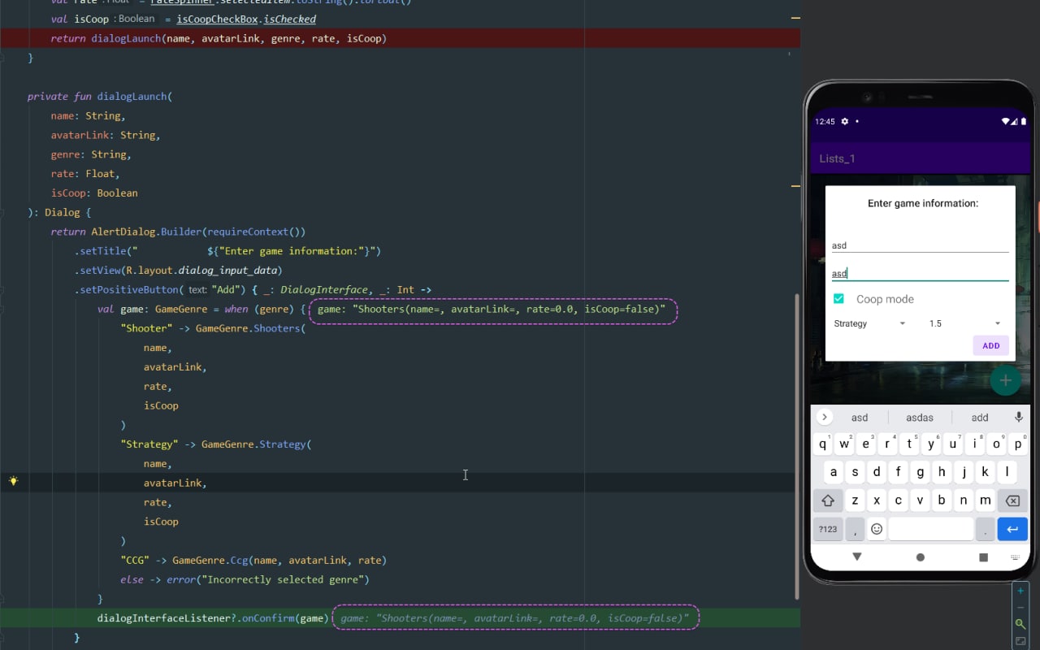Click the emulator magnifier zoom icon
The height and width of the screenshot is (650, 1040).
coord(1020,624)
